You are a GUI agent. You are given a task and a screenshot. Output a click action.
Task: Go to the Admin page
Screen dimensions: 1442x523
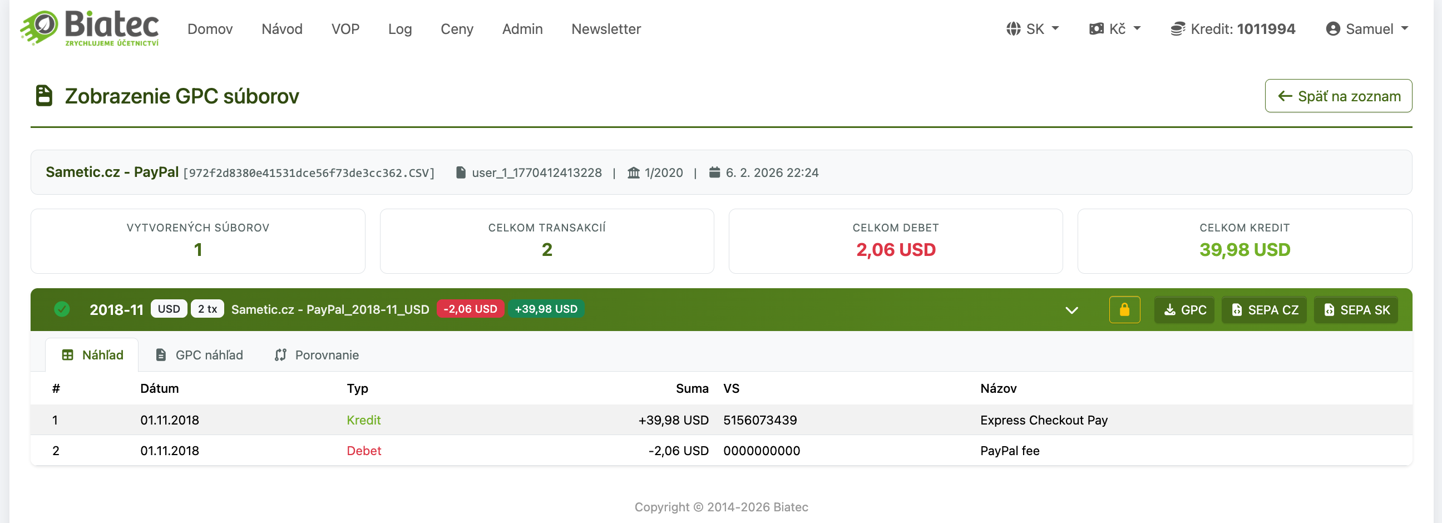click(x=522, y=29)
